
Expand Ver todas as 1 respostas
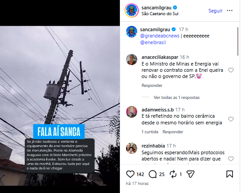(176, 98)
